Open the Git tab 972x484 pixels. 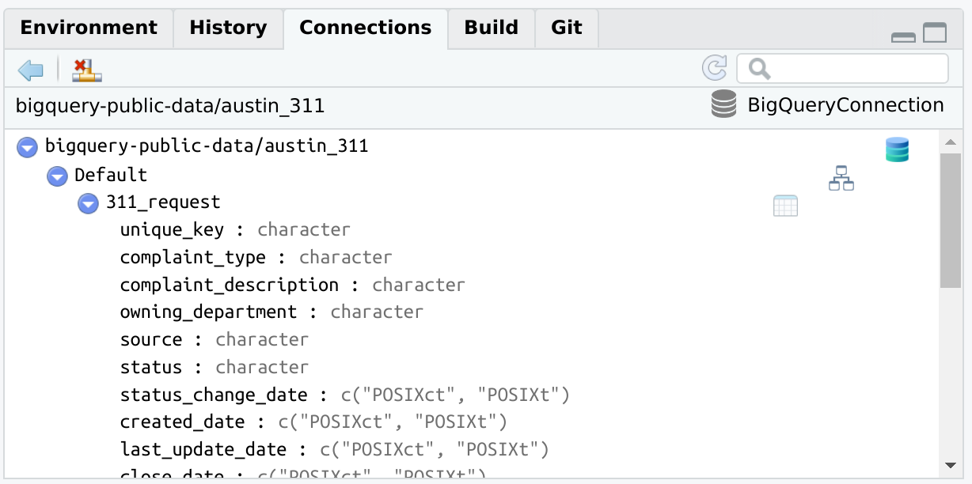tap(566, 28)
